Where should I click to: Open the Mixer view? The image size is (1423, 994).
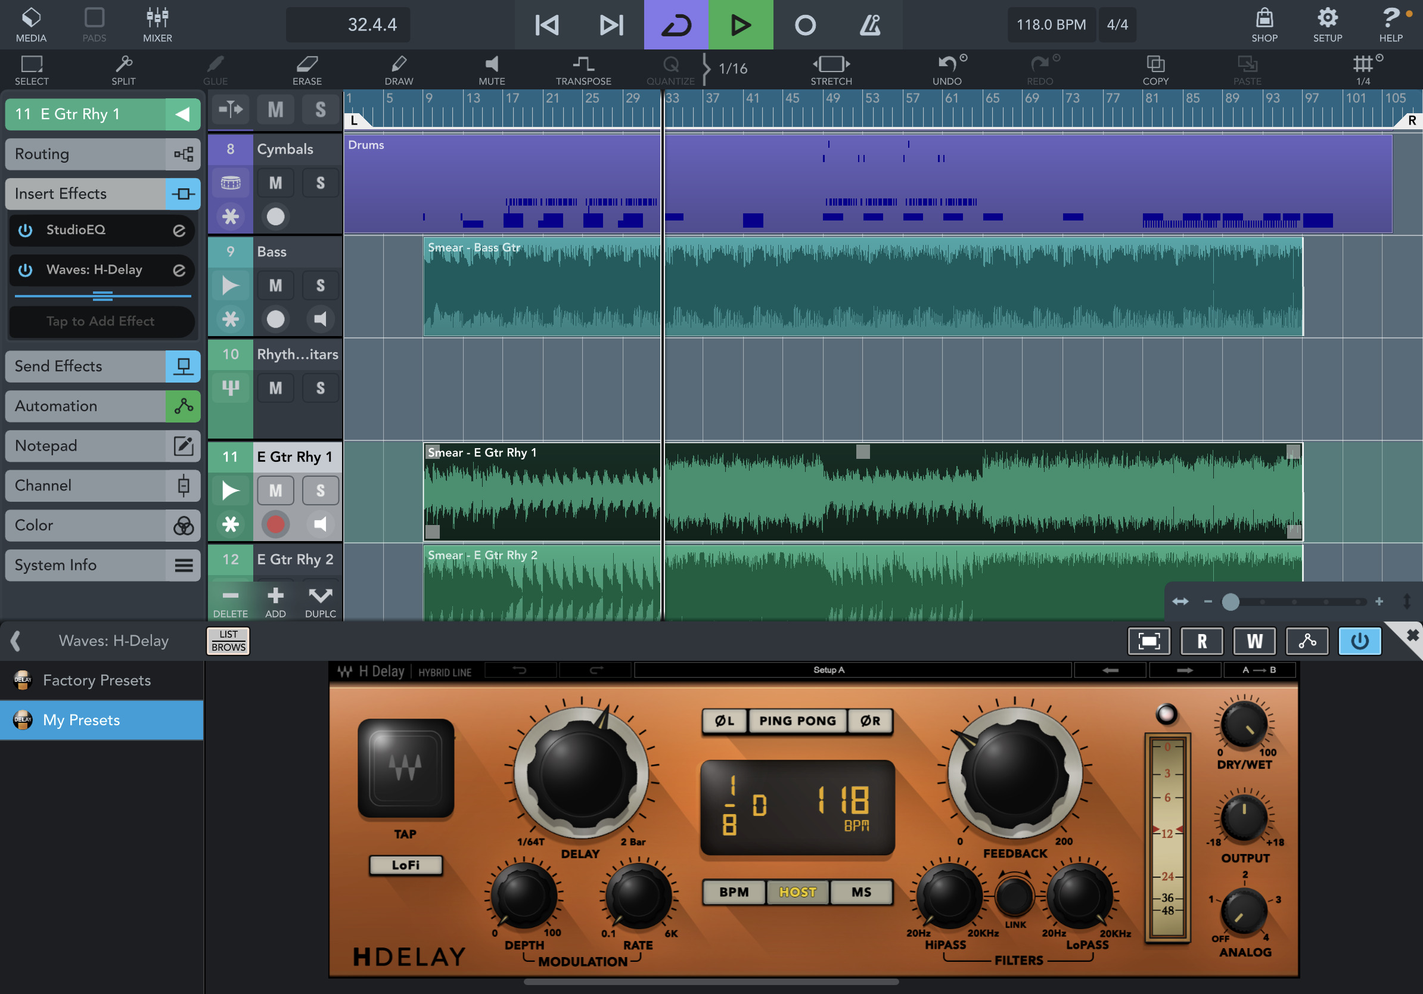(157, 25)
